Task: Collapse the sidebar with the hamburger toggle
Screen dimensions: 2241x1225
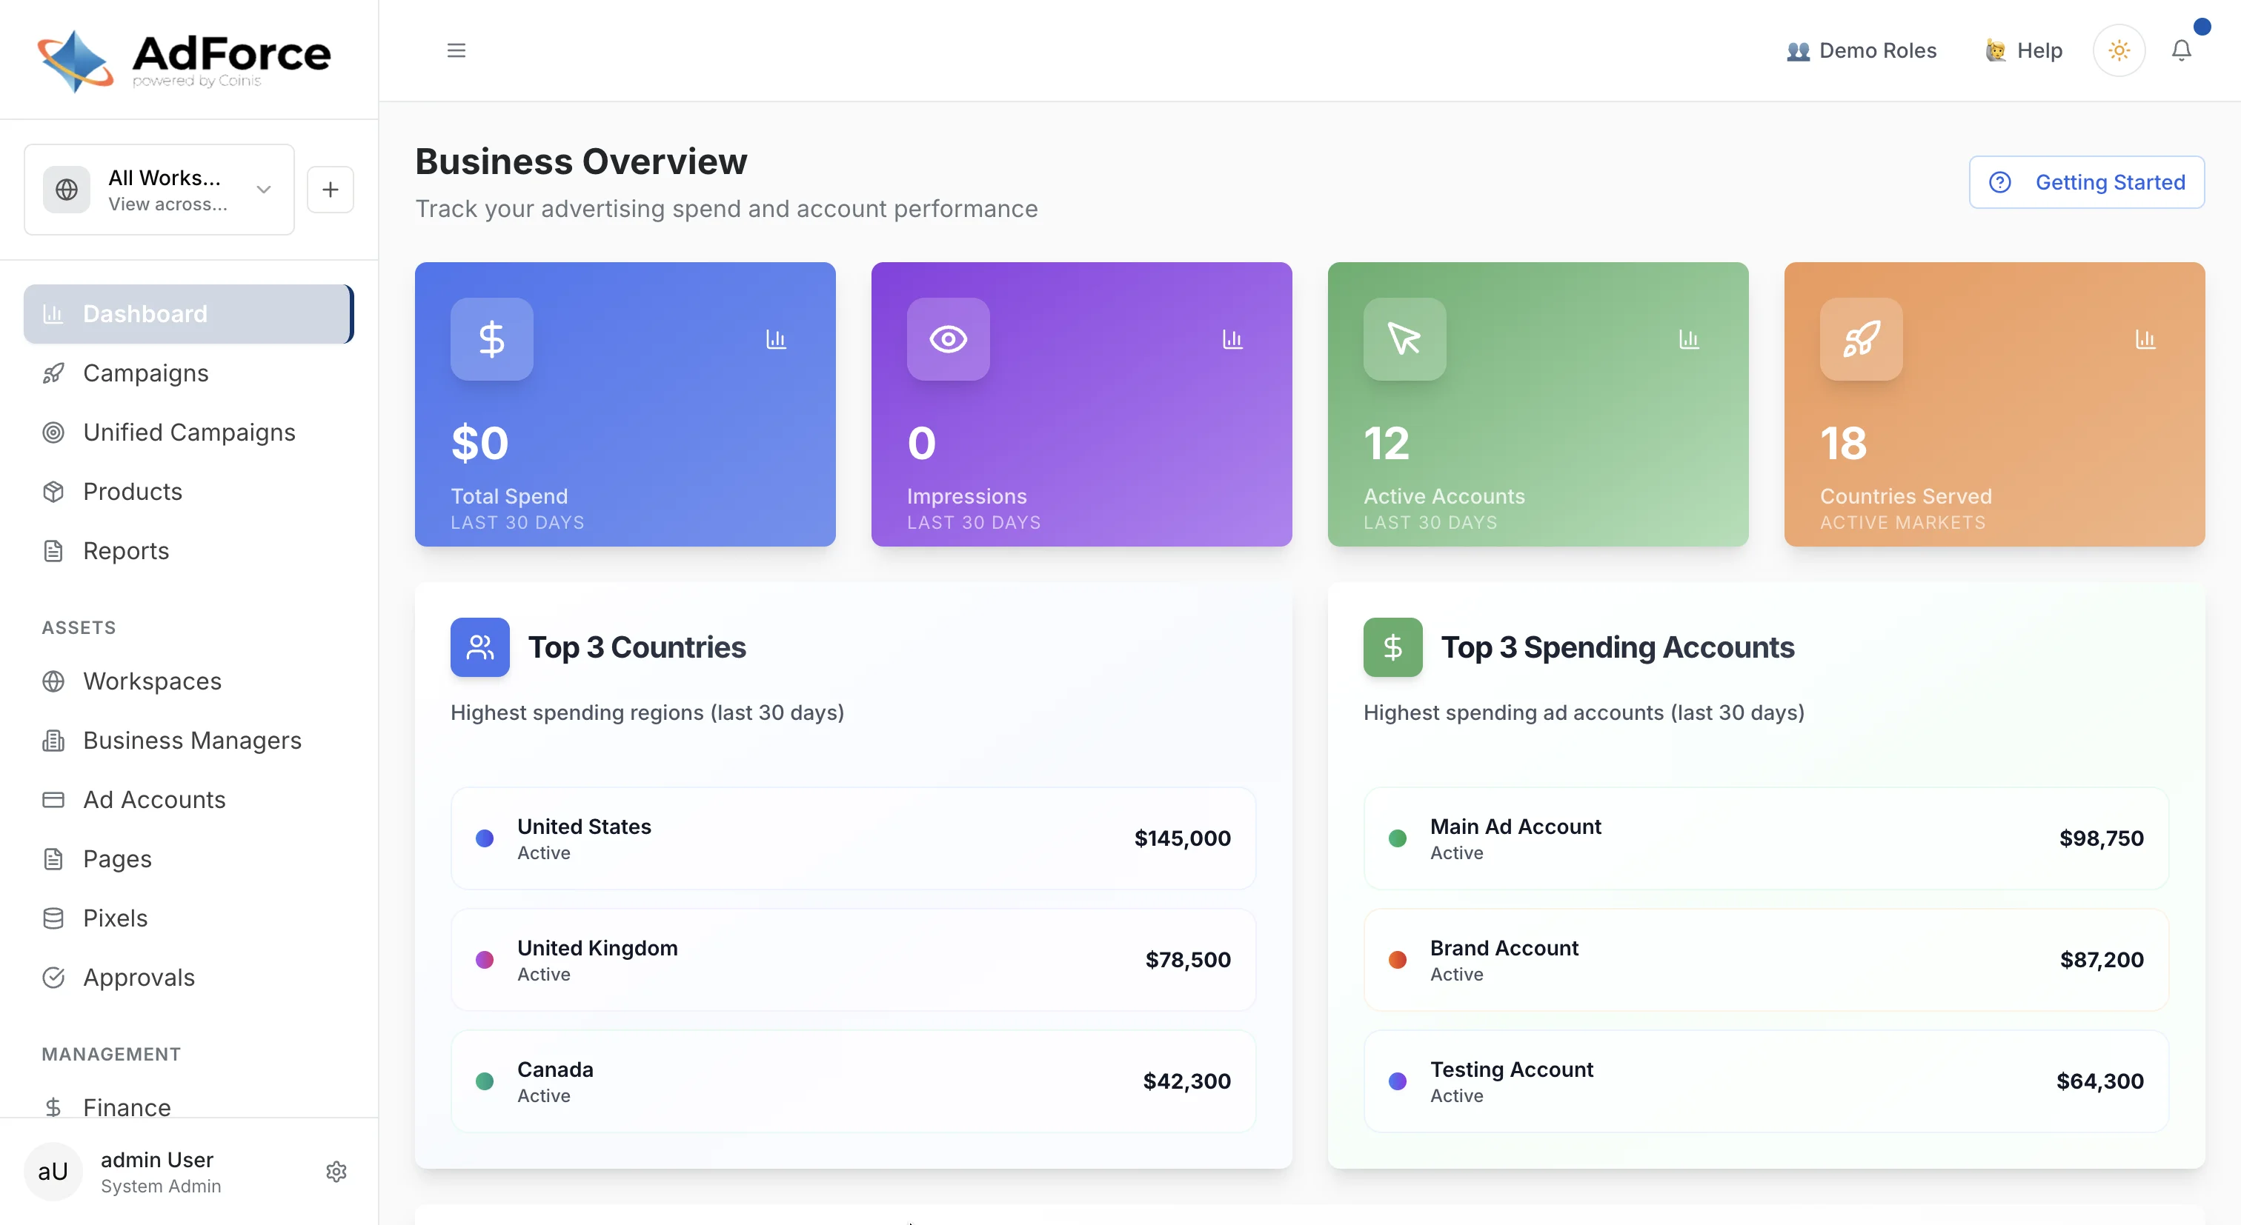Action: (456, 50)
